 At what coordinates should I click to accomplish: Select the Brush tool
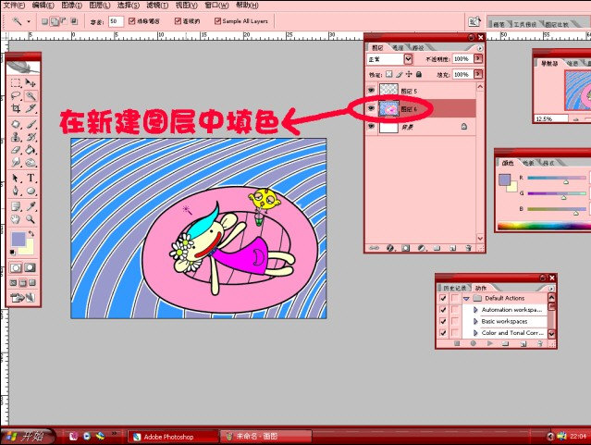[x=31, y=124]
